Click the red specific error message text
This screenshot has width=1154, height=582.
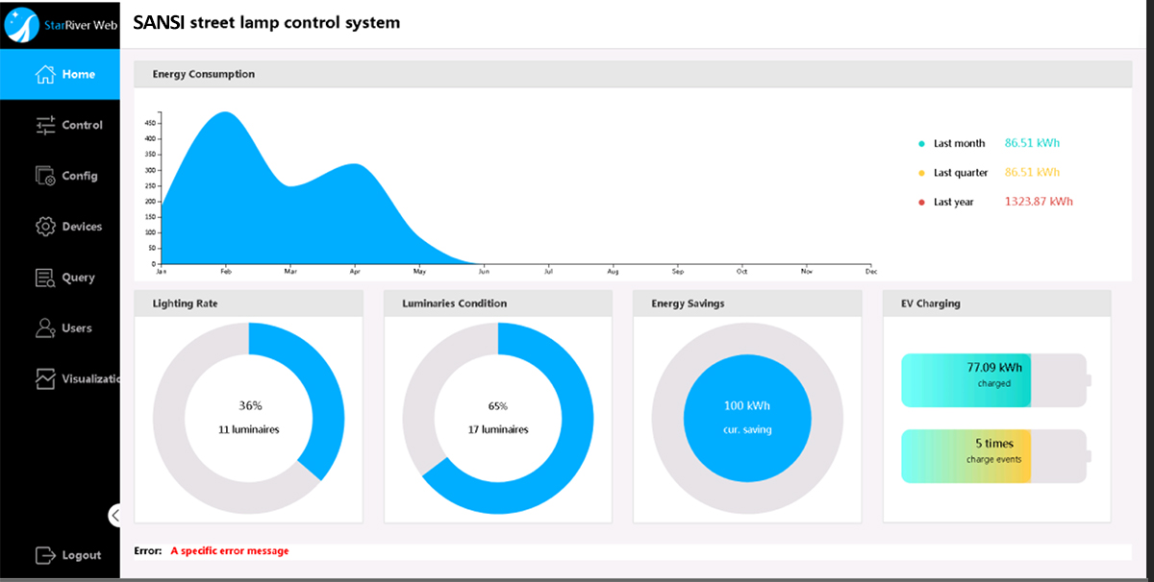point(230,551)
